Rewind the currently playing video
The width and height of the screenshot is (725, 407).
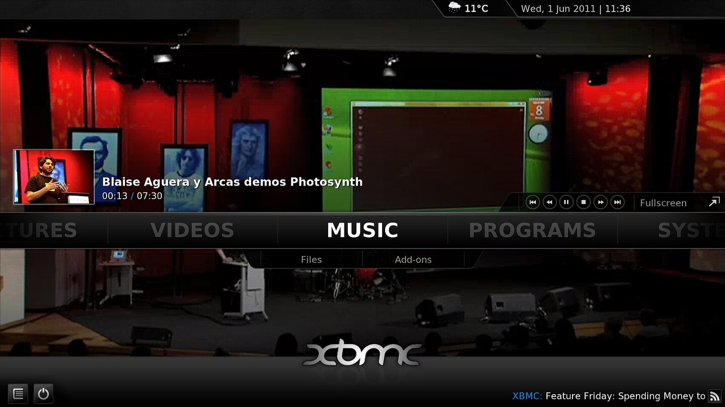pyautogui.click(x=549, y=202)
